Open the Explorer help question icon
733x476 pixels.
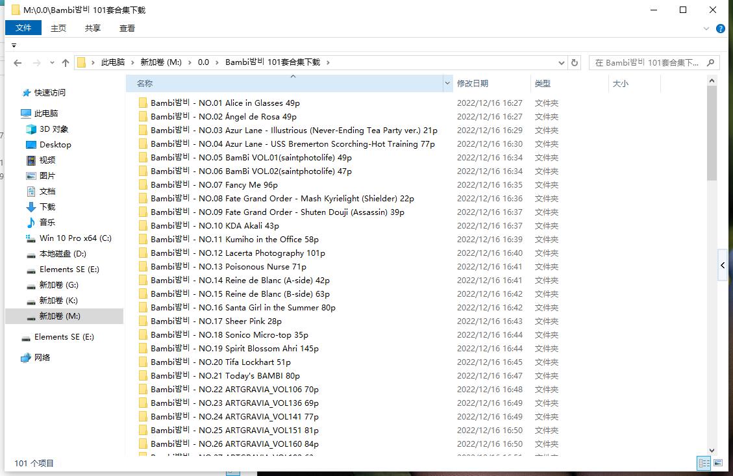(721, 29)
